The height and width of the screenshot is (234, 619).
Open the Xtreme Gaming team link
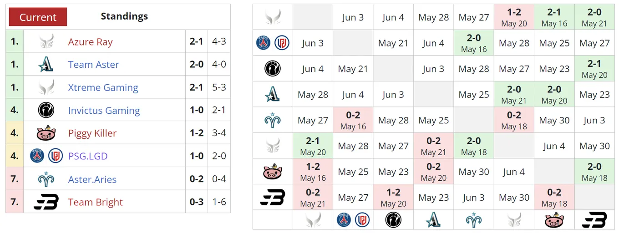click(x=103, y=87)
